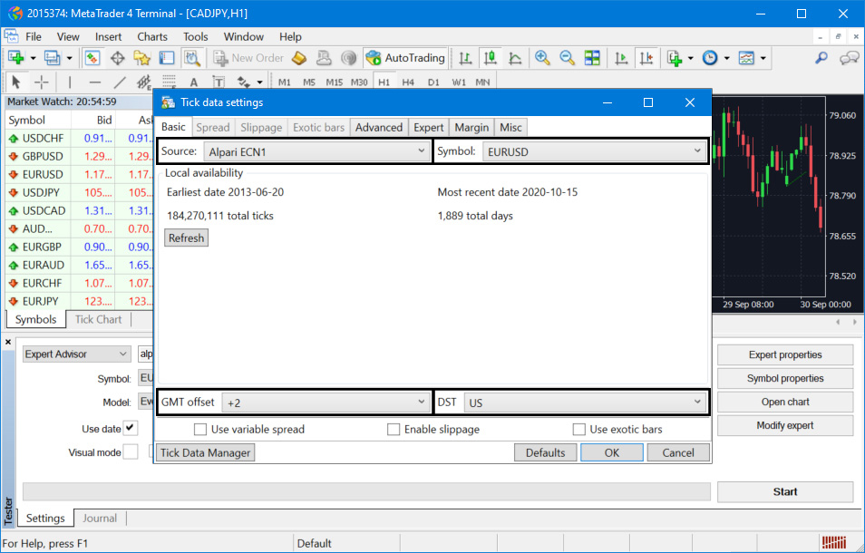Open the Periods clock icon

click(x=710, y=58)
